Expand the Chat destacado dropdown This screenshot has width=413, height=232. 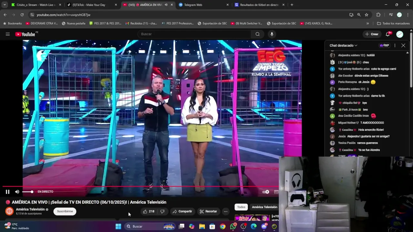[x=343, y=45]
